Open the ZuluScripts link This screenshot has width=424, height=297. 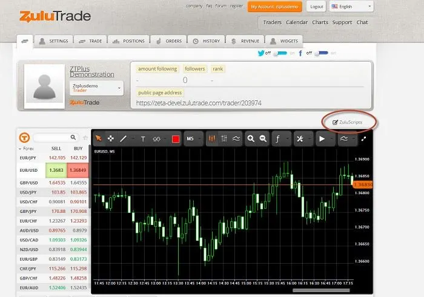coord(348,122)
